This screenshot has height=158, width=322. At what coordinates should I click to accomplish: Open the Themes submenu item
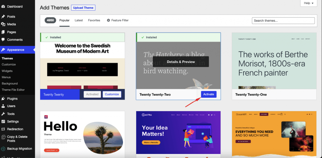(8, 58)
